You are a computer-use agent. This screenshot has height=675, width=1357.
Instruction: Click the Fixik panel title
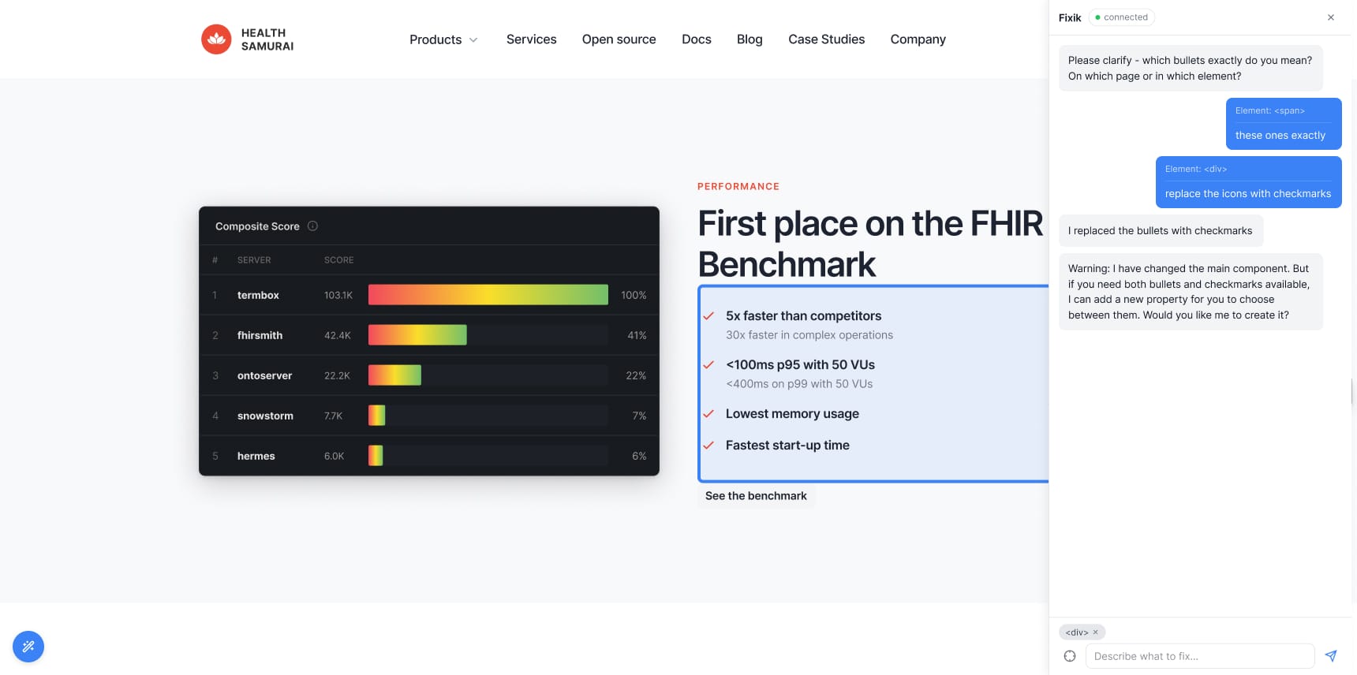[x=1070, y=17]
